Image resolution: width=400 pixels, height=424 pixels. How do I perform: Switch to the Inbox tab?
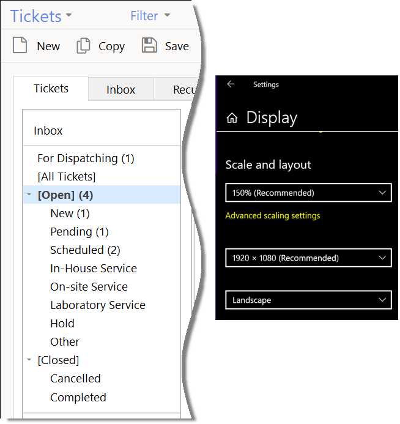[x=120, y=90]
